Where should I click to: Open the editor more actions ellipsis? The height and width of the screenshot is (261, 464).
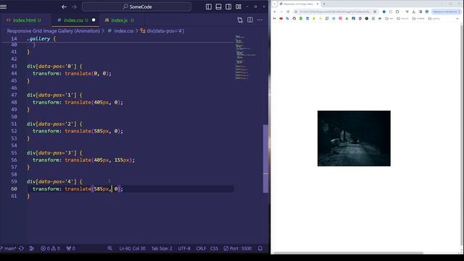(x=260, y=20)
